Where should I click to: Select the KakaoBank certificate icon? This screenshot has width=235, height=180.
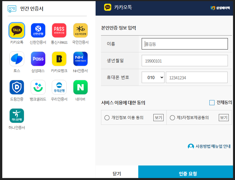59,59
